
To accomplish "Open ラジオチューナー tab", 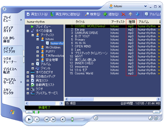I will click(12, 60).
